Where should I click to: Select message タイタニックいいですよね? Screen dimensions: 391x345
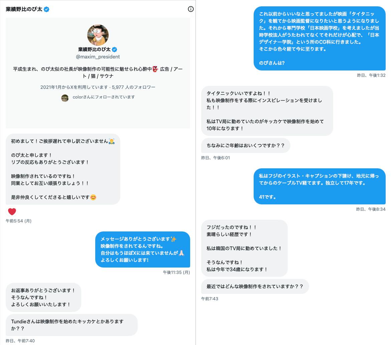click(267, 111)
